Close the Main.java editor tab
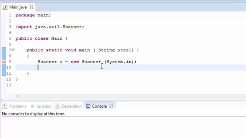 click(32, 7)
